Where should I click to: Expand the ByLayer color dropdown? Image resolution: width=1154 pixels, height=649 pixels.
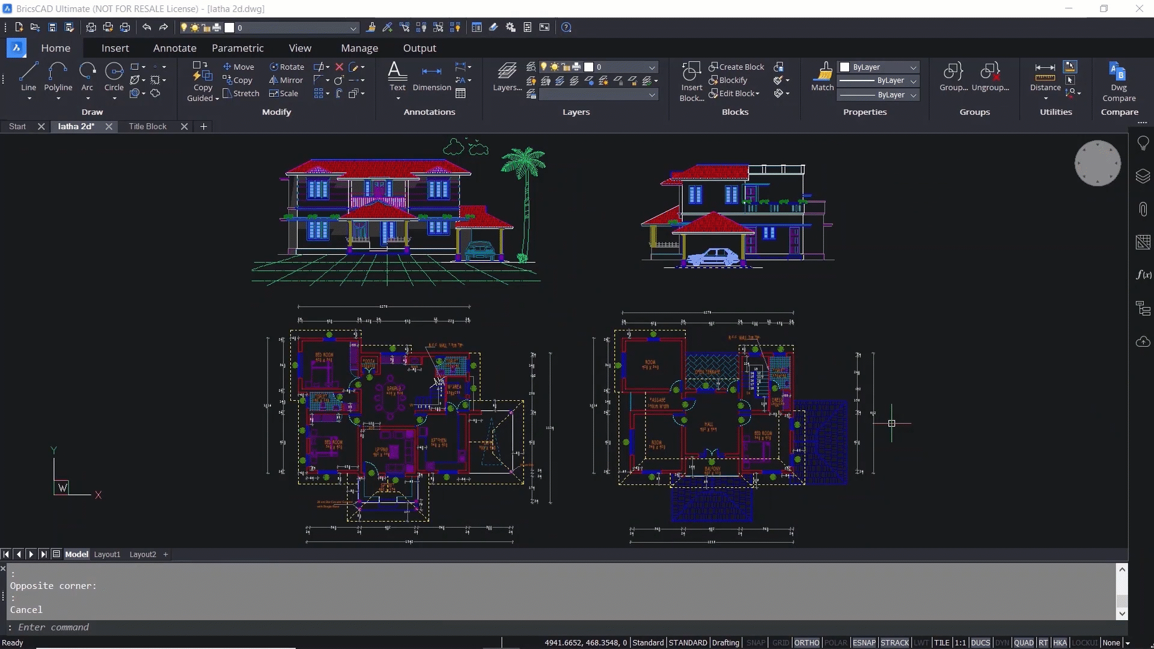pos(913,67)
